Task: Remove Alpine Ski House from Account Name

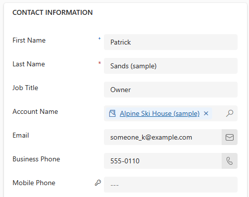Action: coord(206,113)
